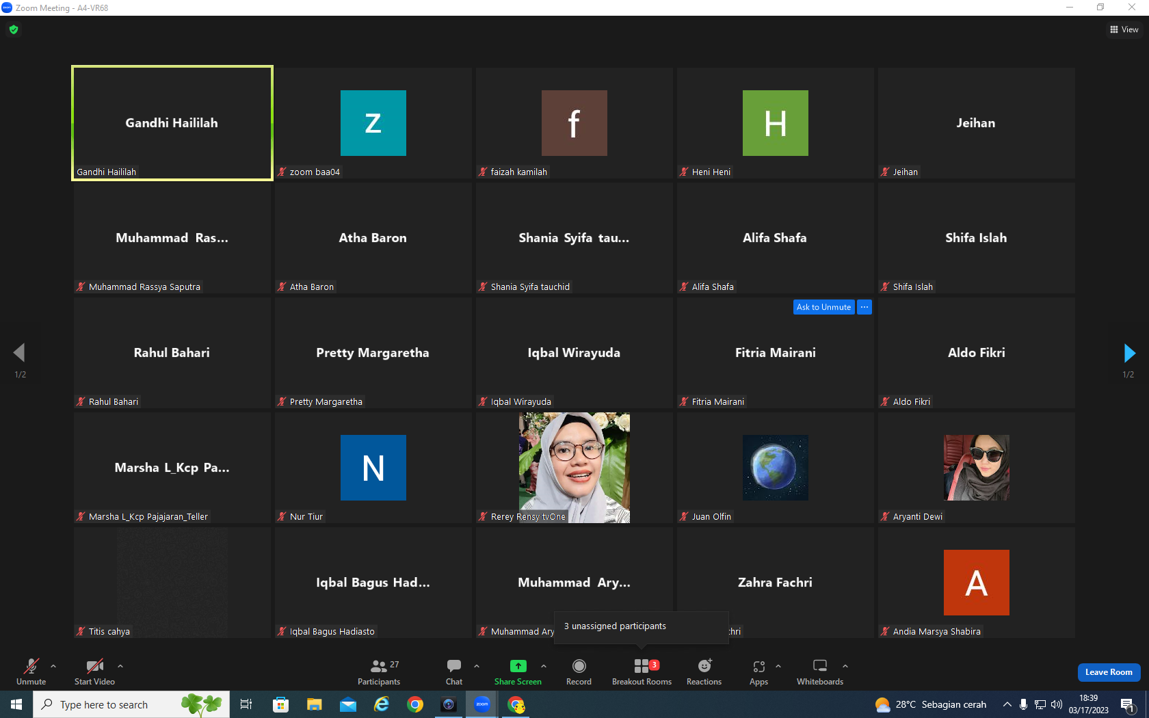1149x718 pixels.
Task: Open the Apps panel
Action: (x=758, y=672)
